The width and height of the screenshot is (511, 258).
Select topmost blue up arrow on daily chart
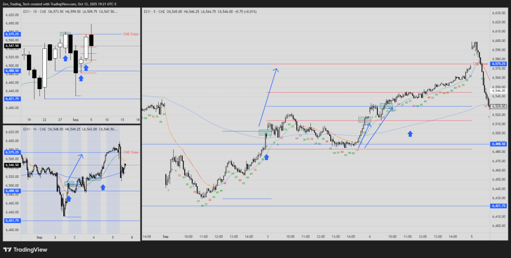pos(65,58)
